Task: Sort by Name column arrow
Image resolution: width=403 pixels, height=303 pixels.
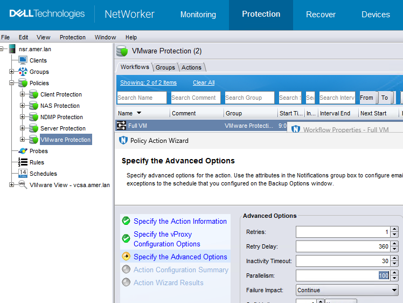Action: point(139,113)
